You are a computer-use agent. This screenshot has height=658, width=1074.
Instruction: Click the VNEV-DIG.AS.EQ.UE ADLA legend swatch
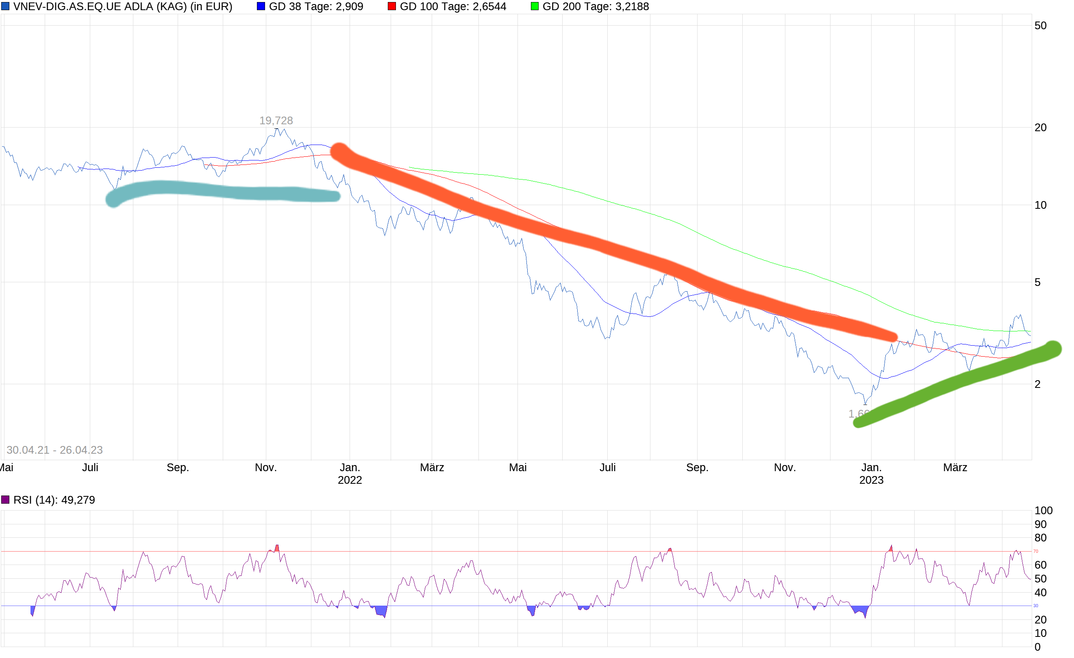click(x=5, y=6)
